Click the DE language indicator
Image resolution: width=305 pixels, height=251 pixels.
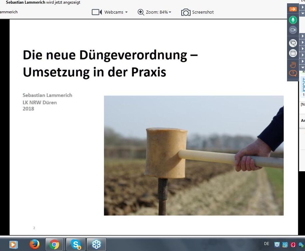(266, 244)
